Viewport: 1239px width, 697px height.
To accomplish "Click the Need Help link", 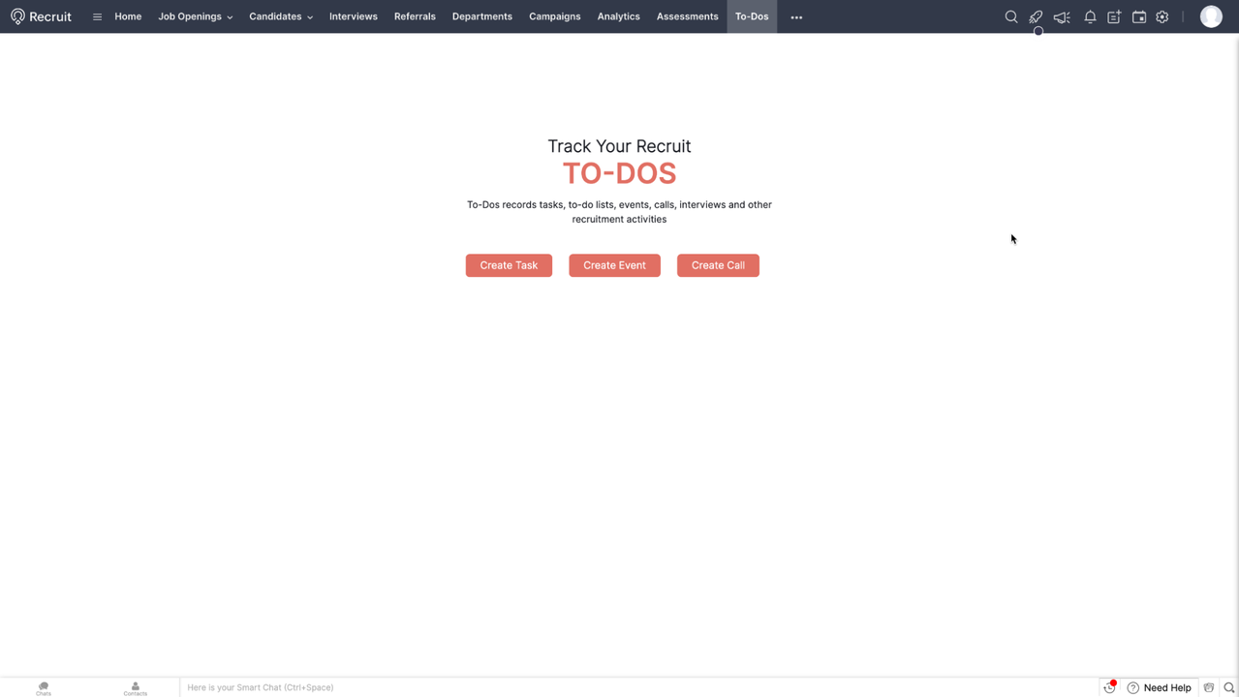I will tap(1167, 687).
